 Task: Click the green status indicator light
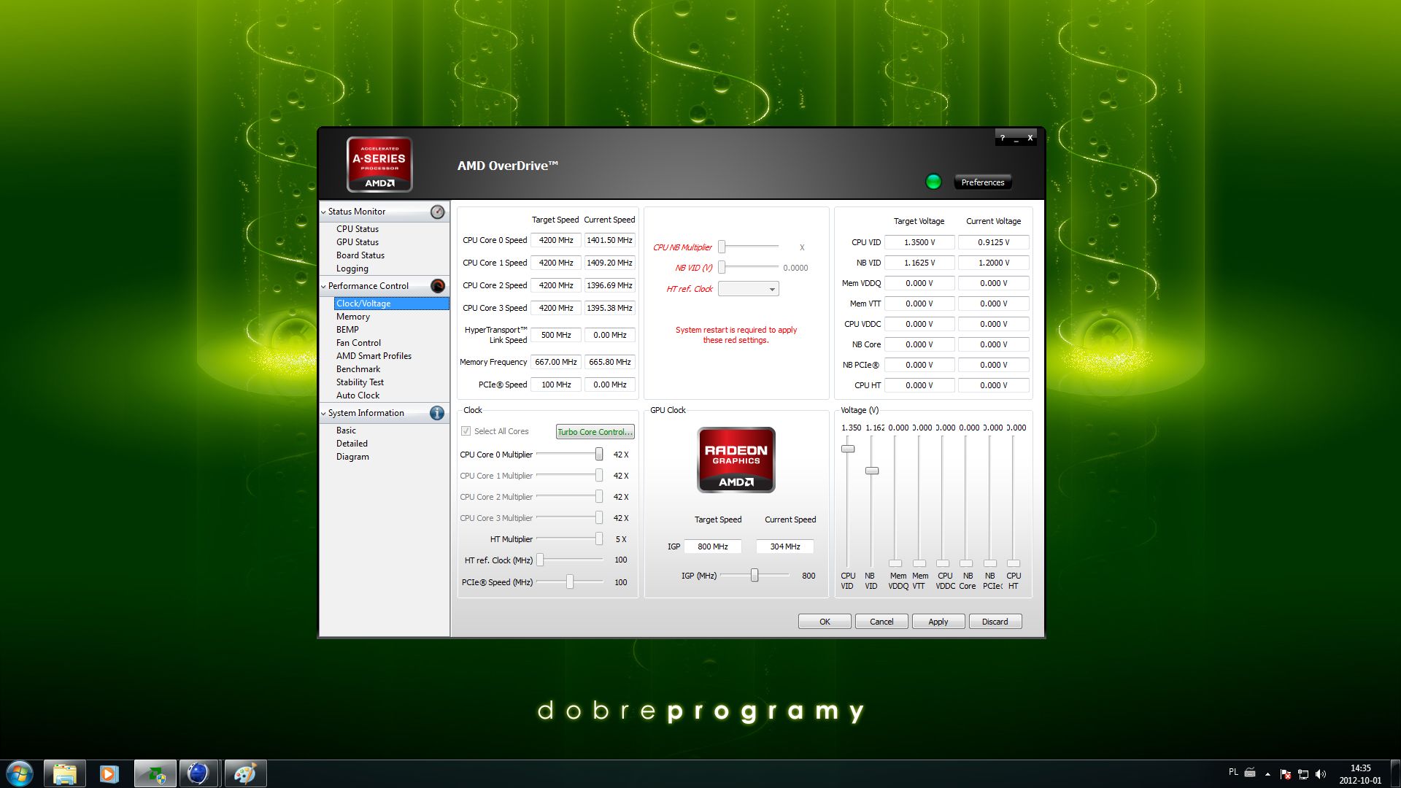point(933,182)
